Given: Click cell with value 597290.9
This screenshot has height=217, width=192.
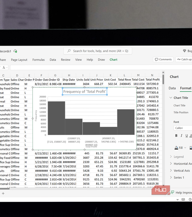Looking at the screenshot, I should pos(152,84).
